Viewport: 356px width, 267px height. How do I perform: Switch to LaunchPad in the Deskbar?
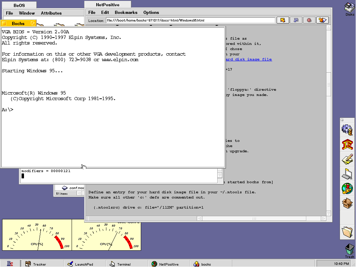[x=84, y=264]
